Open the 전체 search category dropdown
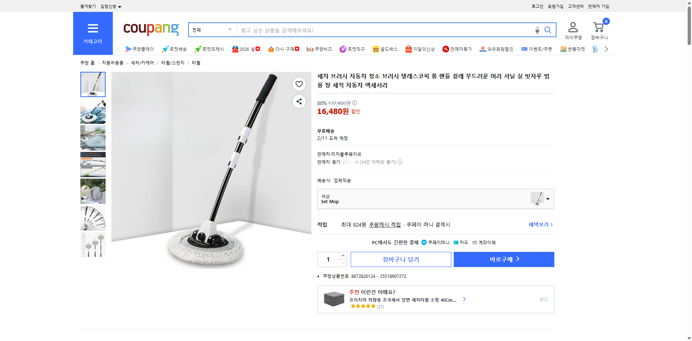The width and height of the screenshot is (692, 341). 212,30
